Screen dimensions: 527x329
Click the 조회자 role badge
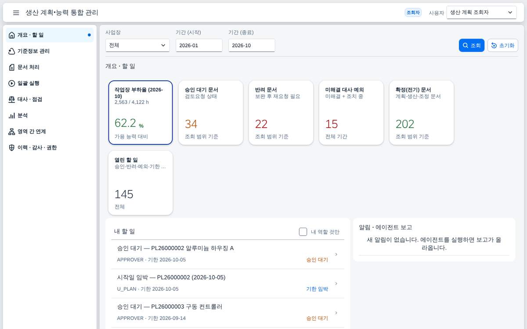coord(413,13)
